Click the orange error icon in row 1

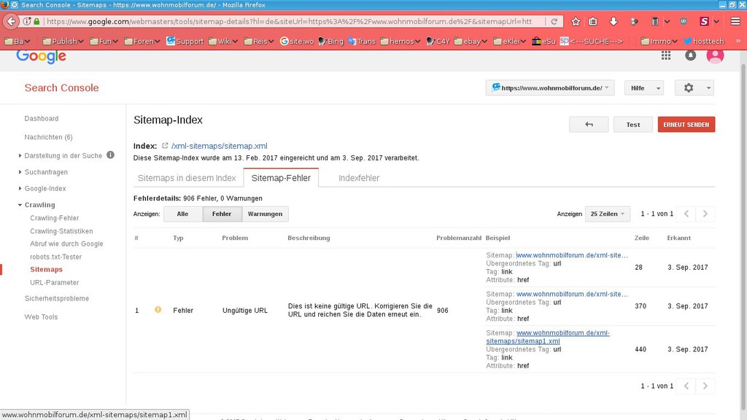coord(158,309)
